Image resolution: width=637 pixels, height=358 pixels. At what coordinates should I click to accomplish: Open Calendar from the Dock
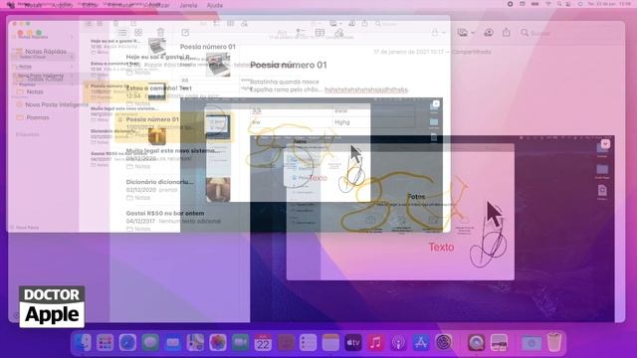pyautogui.click(x=263, y=343)
